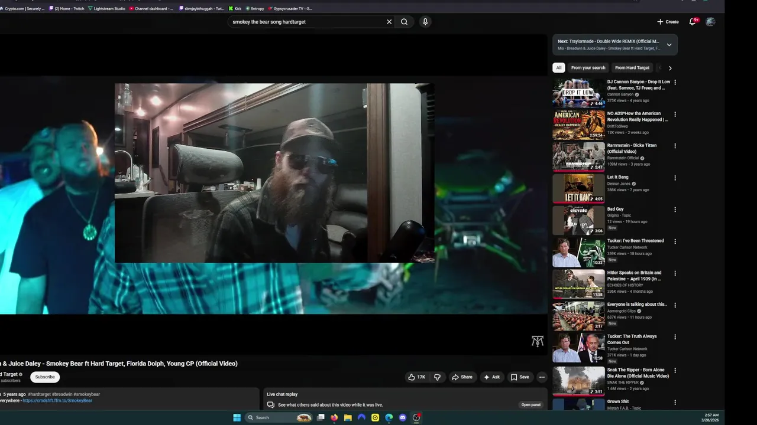757x425 pixels.
Task: Select the From your search chip
Action: (588, 68)
